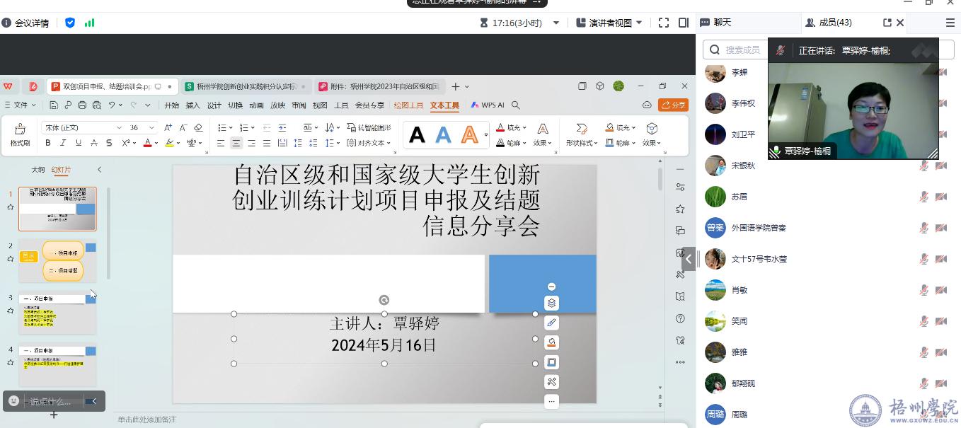
Task: Open the 文本工具 ribbon tab
Action: click(x=444, y=105)
